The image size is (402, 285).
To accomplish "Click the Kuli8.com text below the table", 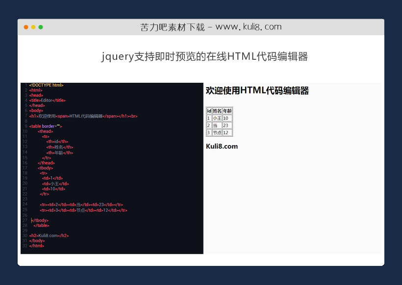I will (x=221, y=146).
